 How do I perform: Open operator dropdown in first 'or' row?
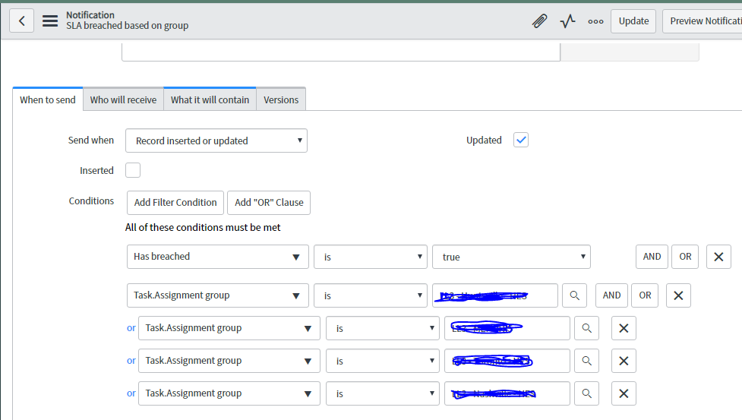[382, 328]
